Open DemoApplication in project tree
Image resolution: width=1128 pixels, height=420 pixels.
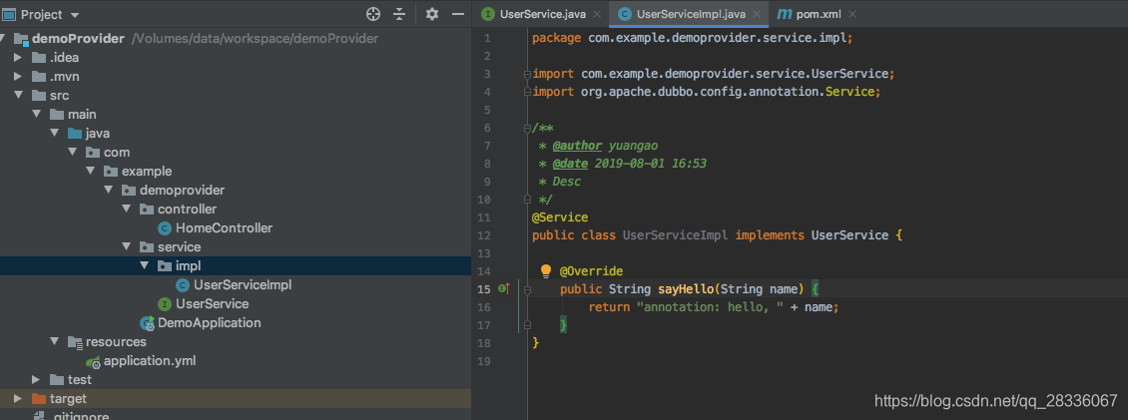210,323
